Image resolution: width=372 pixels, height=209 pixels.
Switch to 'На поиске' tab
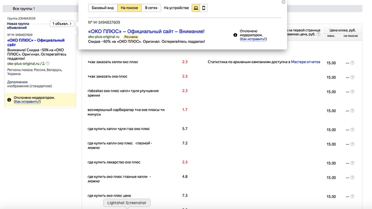coord(129,8)
